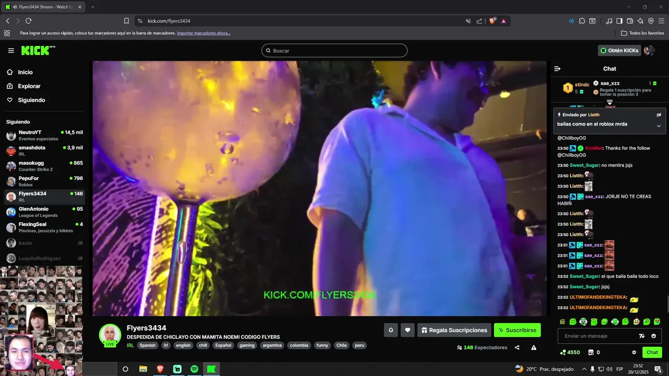Image resolution: width=669 pixels, height=376 pixels.
Task: Open Todos los favoritos folder
Action: pyautogui.click(x=642, y=33)
